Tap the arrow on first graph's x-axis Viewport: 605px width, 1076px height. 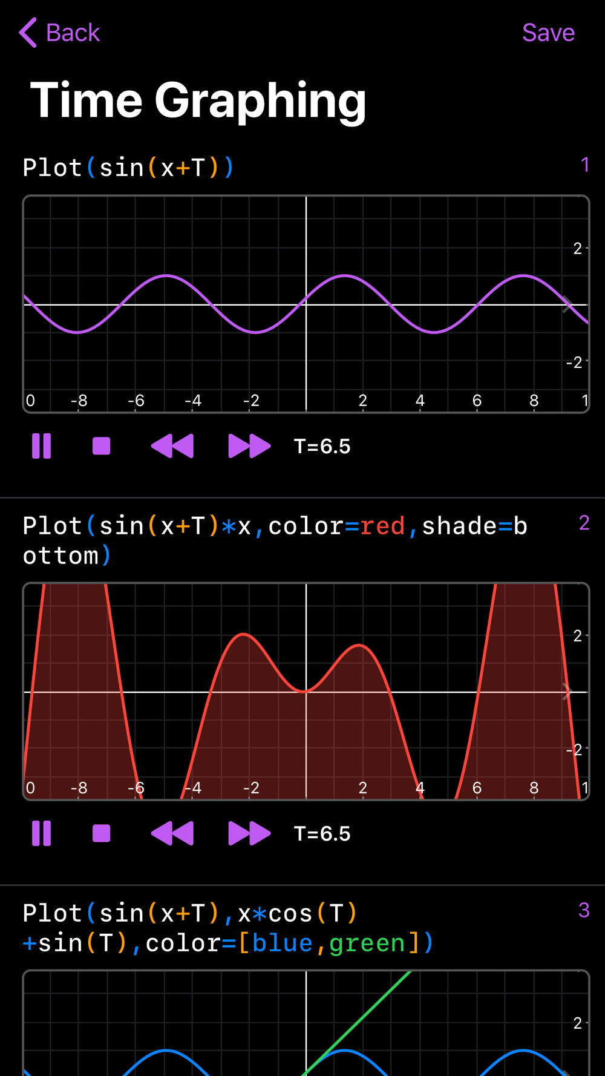click(x=567, y=304)
